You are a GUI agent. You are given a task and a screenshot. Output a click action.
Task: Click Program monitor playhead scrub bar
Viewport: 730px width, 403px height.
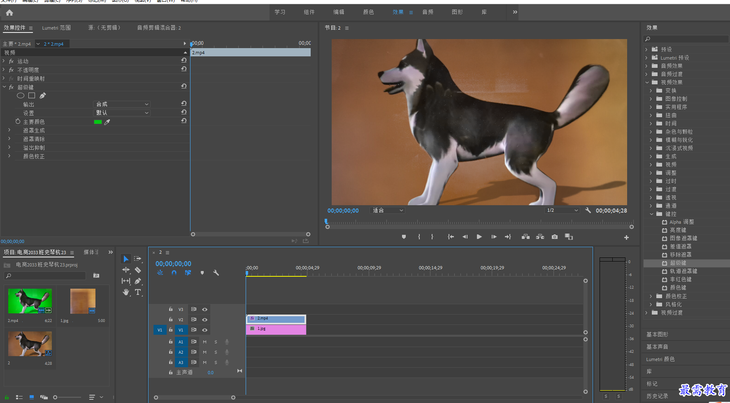(x=479, y=222)
